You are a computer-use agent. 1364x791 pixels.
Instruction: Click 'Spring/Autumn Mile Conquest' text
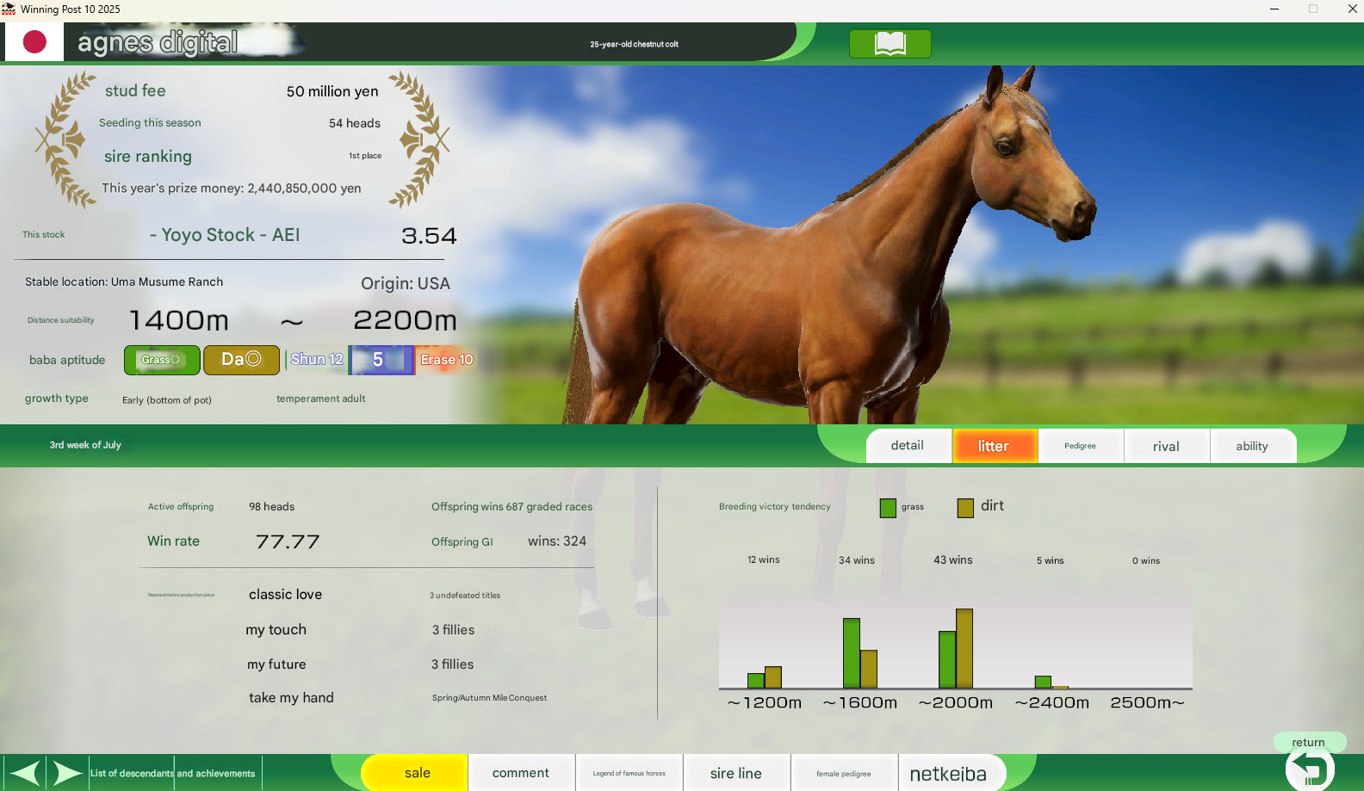tap(489, 698)
